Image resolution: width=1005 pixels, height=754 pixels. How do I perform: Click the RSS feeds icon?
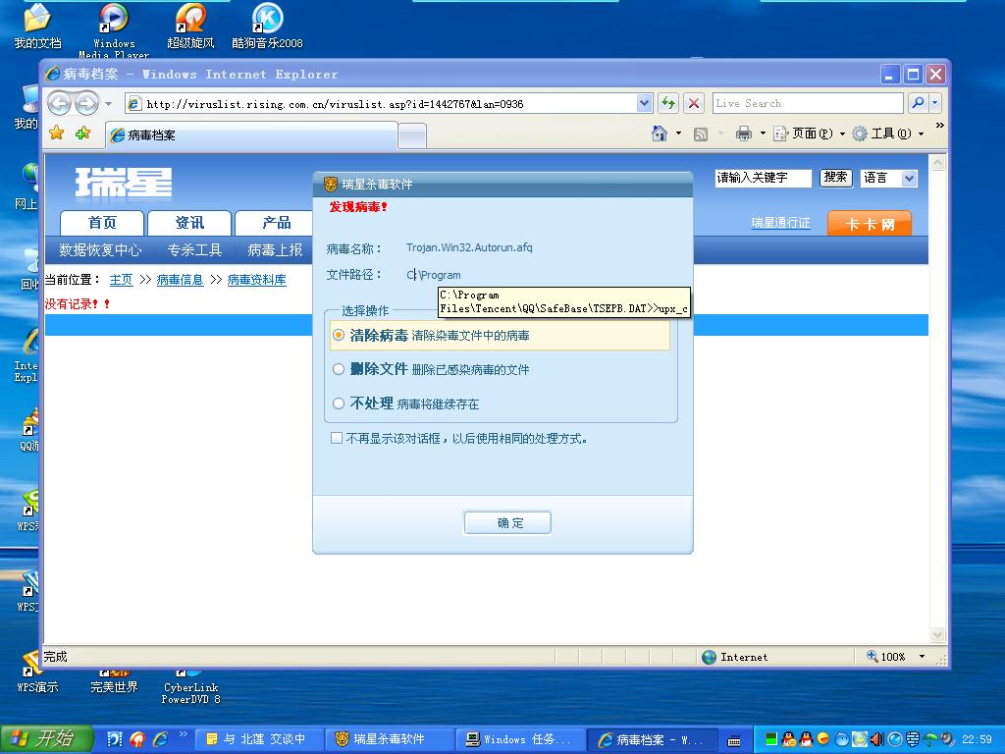click(x=701, y=134)
